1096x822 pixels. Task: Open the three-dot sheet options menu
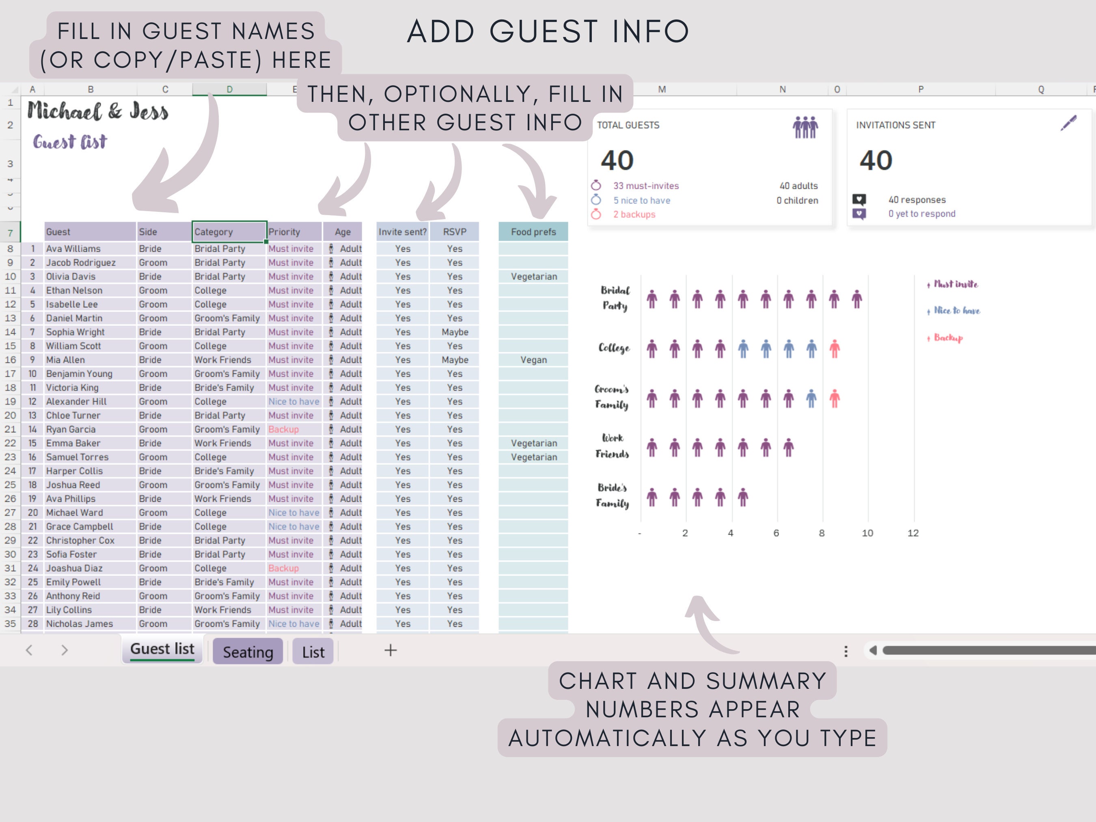(846, 651)
